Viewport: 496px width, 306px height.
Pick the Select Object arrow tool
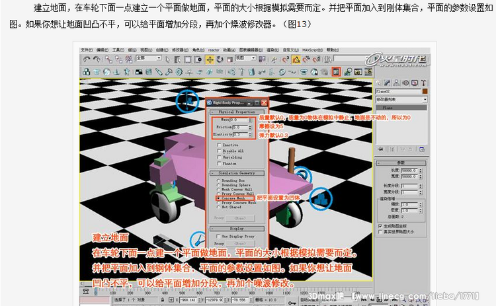(x=168, y=59)
